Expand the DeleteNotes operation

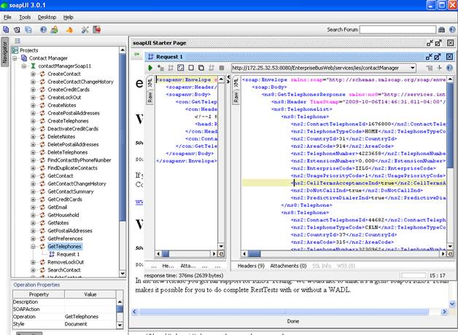[33, 136]
